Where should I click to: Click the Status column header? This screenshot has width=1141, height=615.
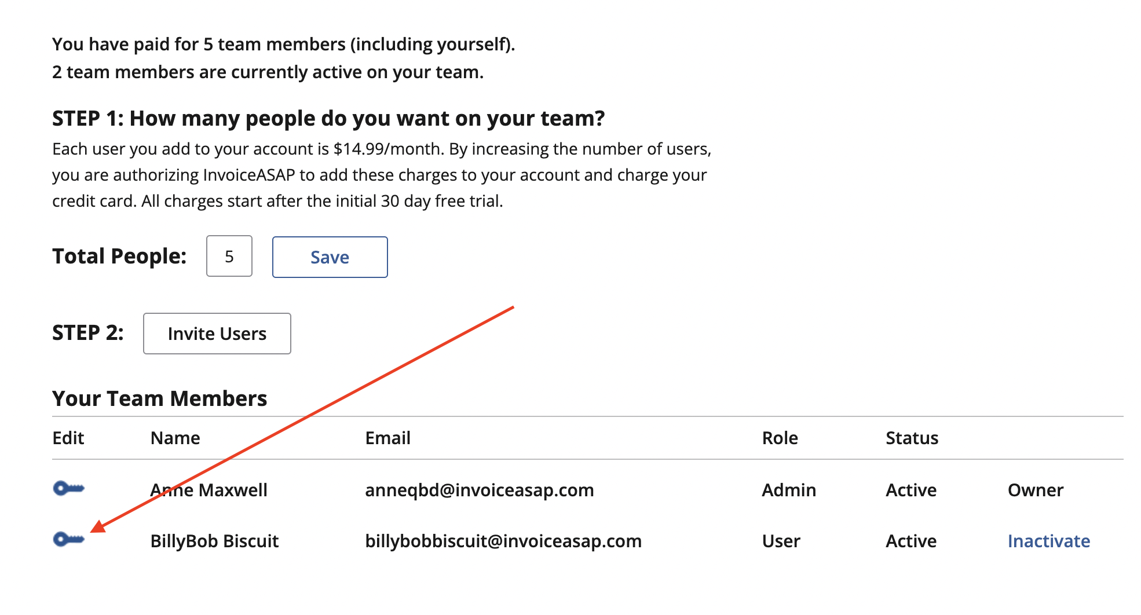coord(912,438)
